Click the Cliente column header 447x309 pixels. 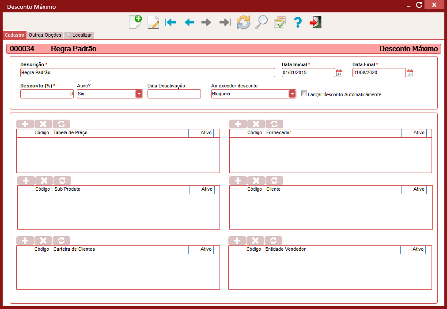(333, 189)
